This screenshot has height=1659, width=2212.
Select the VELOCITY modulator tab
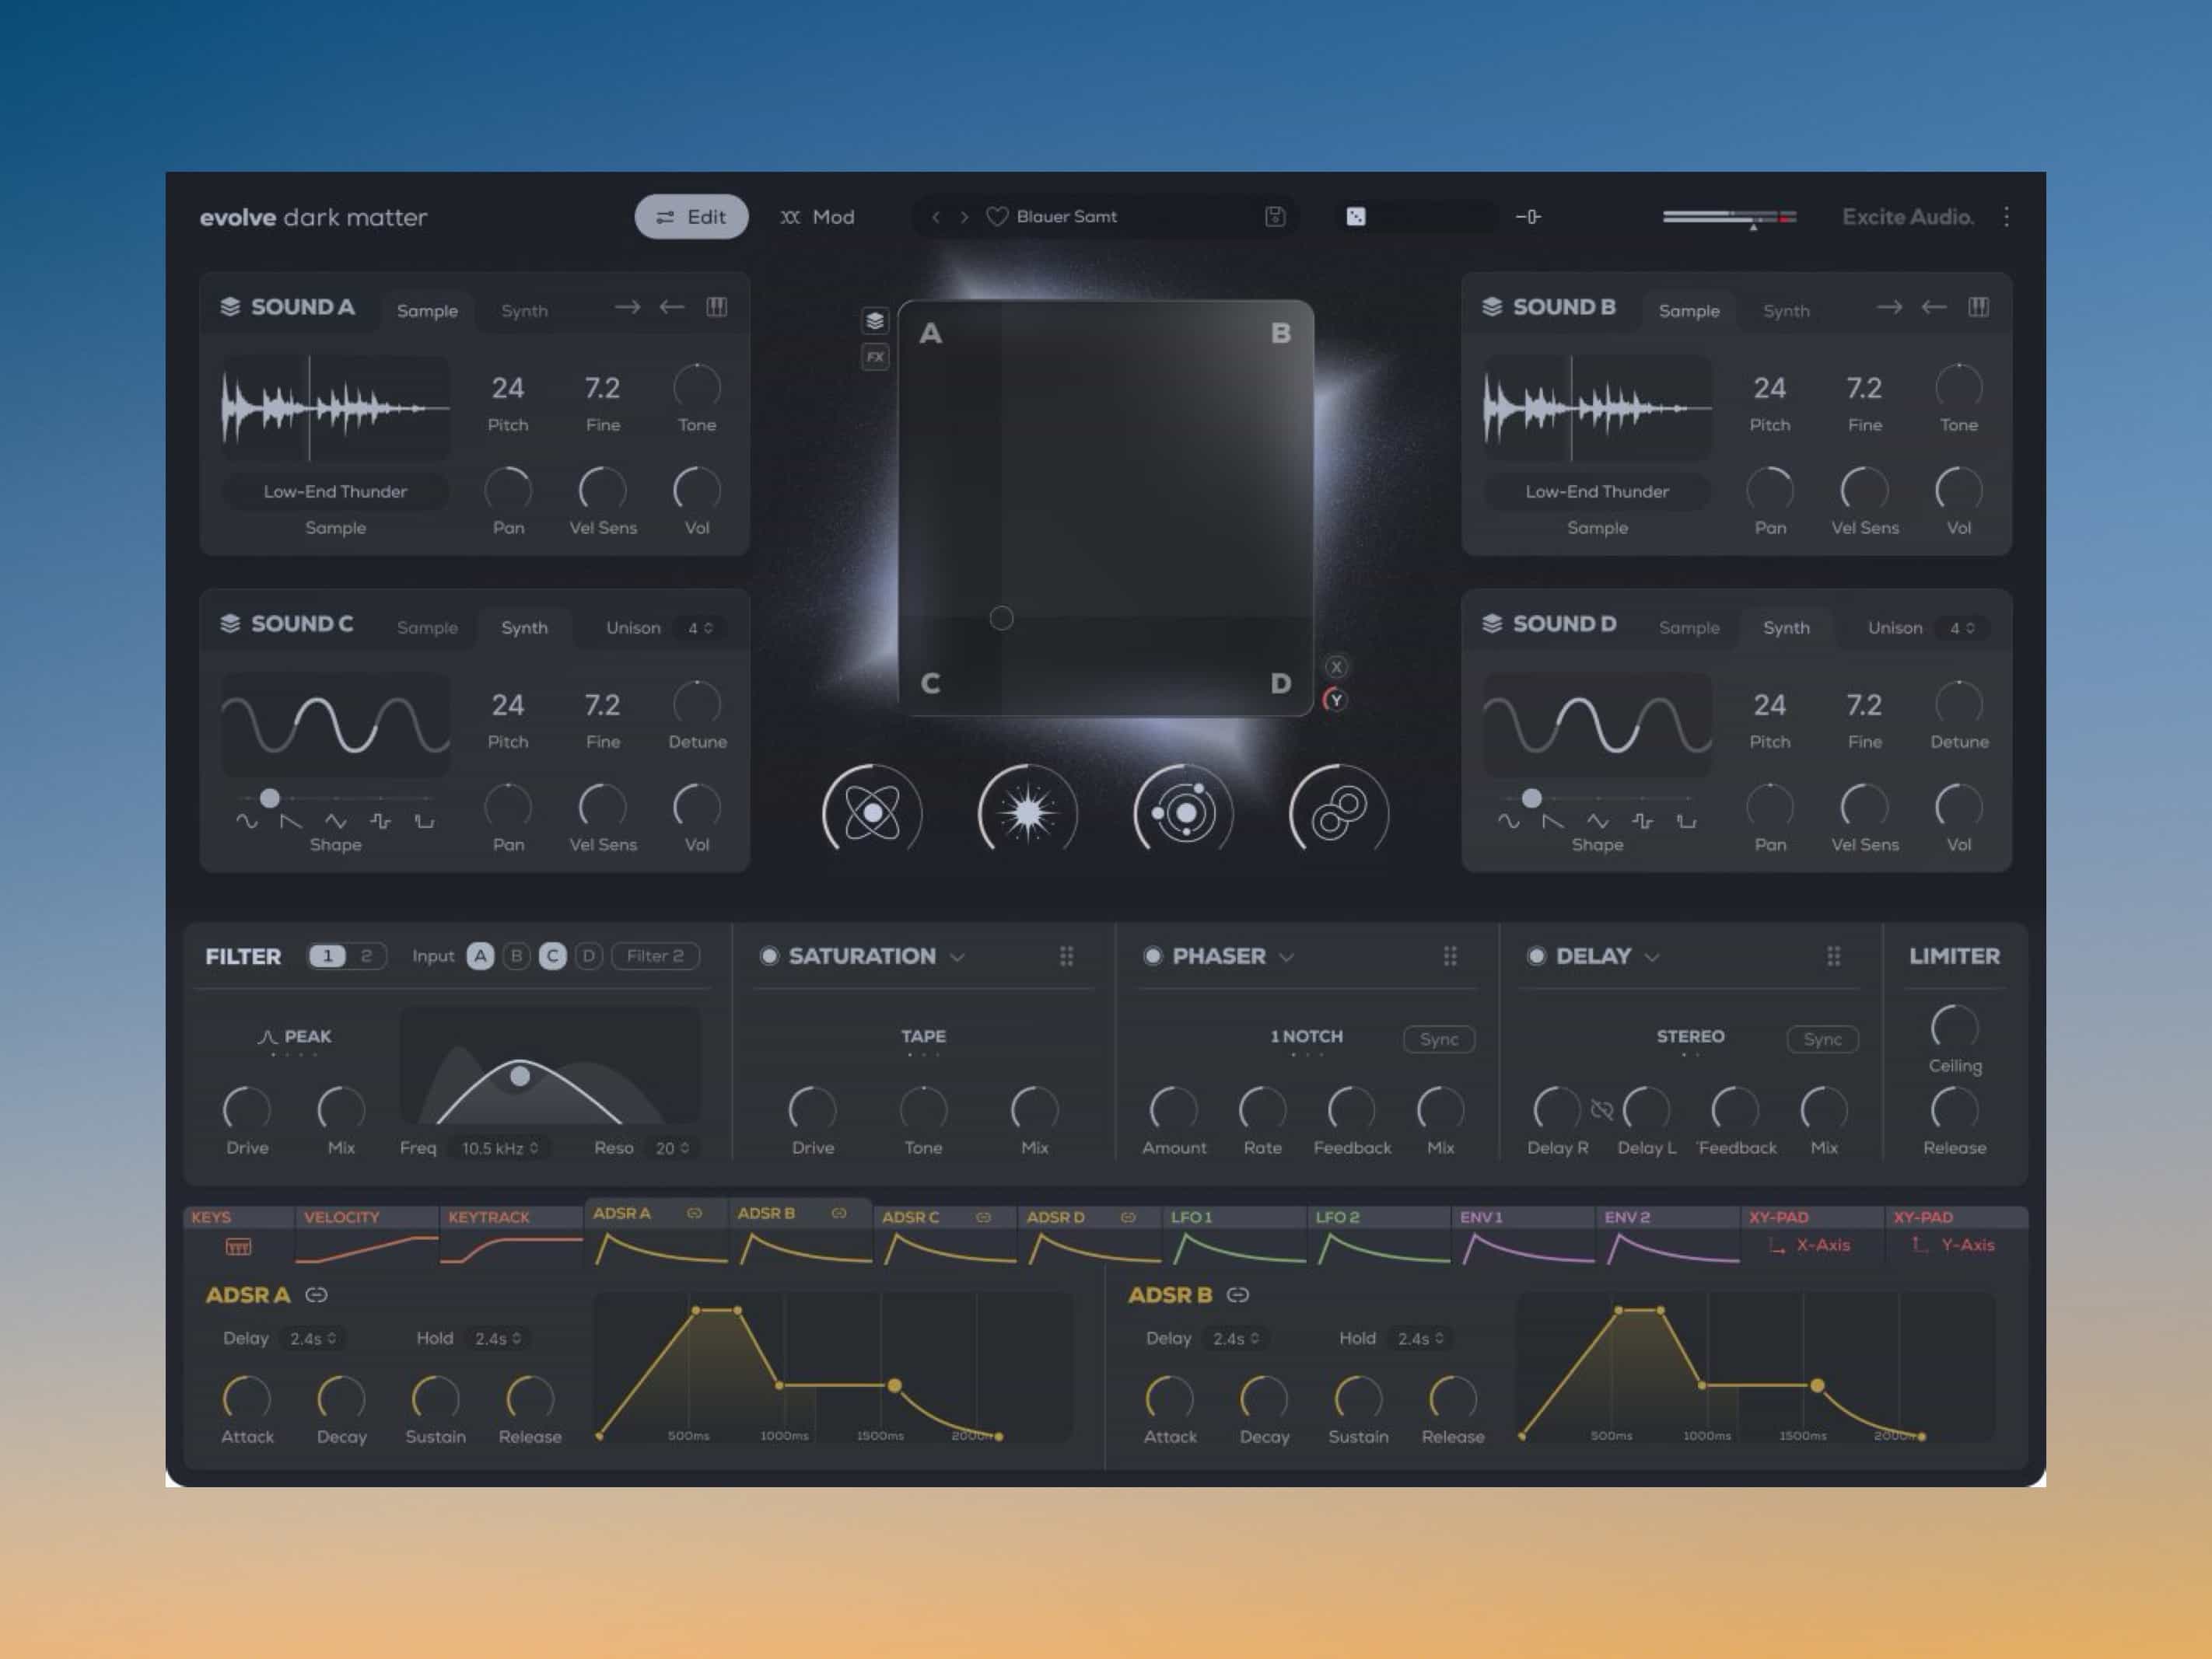click(x=367, y=1235)
